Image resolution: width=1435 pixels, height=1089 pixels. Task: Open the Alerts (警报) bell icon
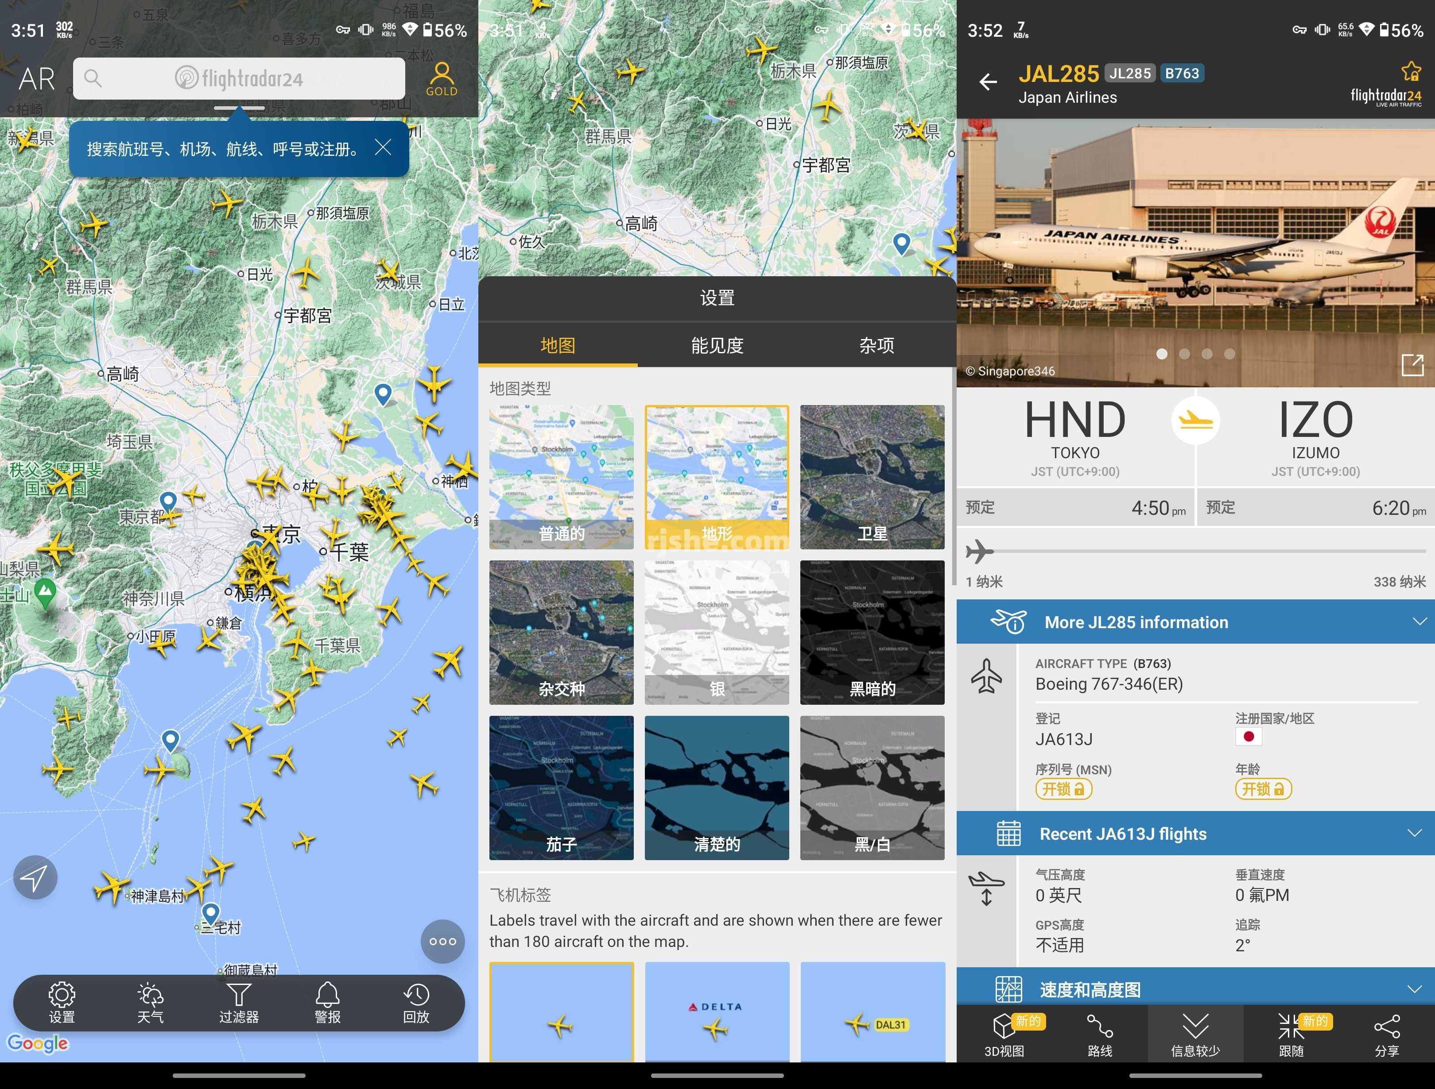[328, 1003]
